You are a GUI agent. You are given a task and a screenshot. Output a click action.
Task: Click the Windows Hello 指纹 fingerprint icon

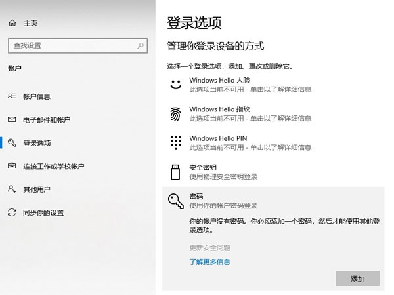175,113
